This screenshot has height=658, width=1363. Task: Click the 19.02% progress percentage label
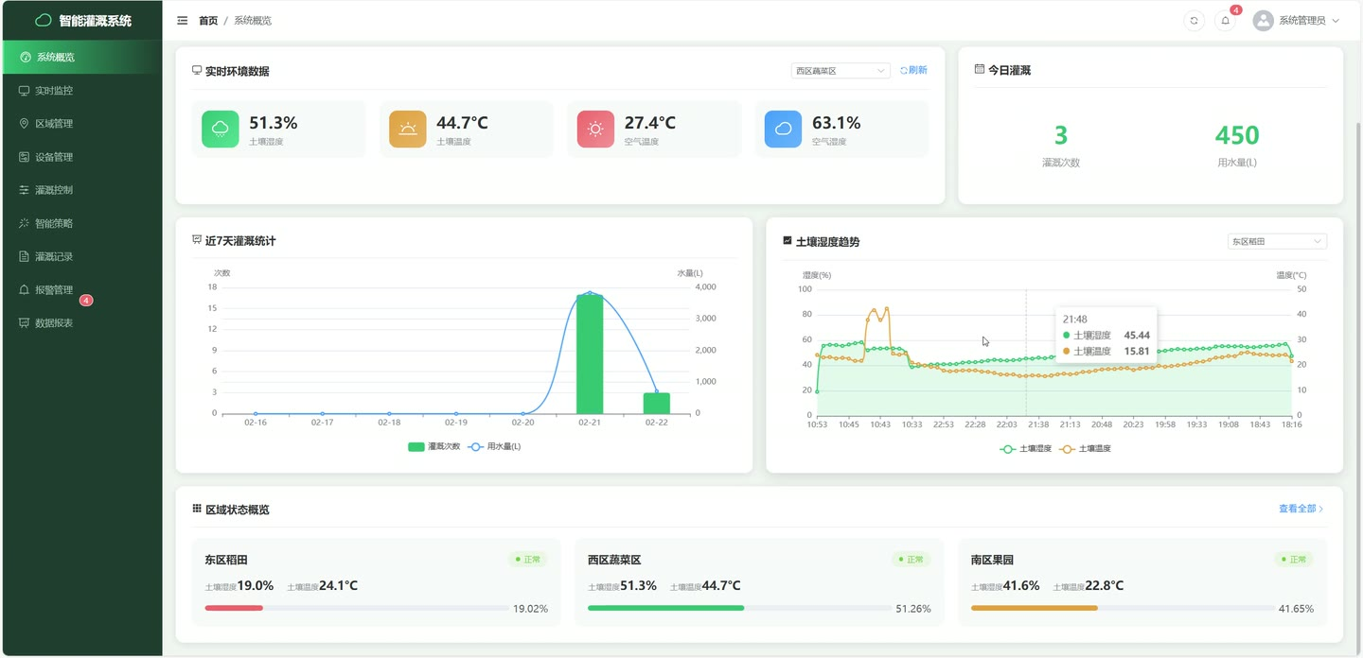point(530,609)
